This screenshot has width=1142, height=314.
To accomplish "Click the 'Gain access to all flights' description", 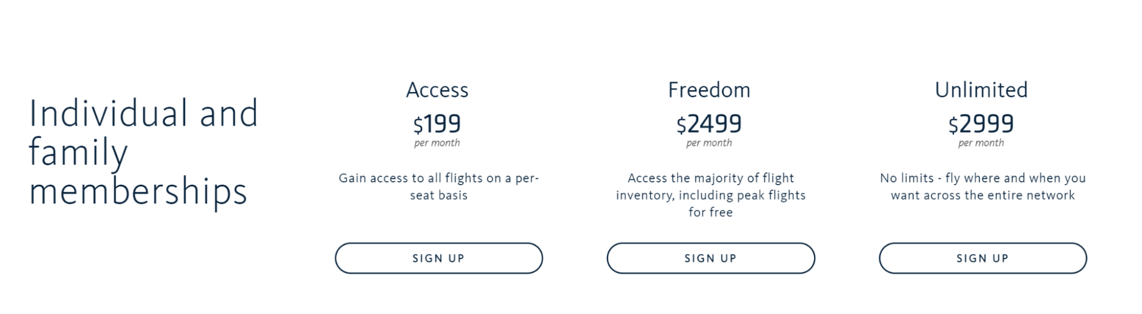I will tap(438, 178).
